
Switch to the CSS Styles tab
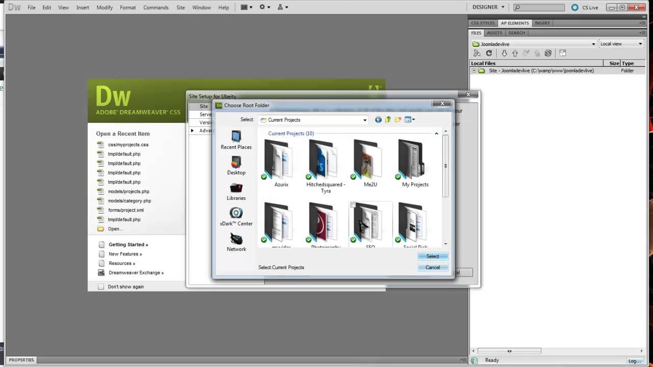[x=483, y=23]
